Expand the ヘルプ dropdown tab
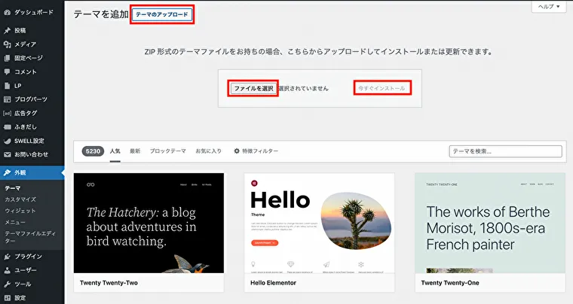 (549, 7)
